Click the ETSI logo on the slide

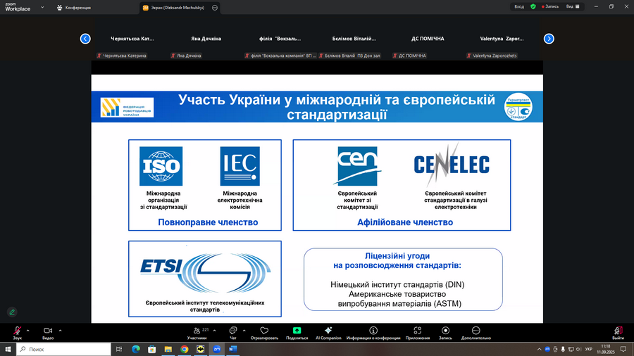click(206, 272)
